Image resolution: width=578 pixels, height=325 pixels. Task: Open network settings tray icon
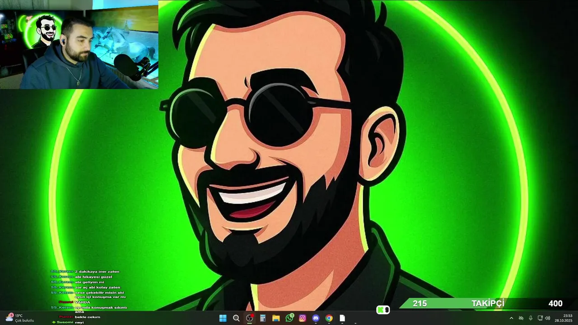[x=540, y=318]
